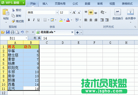138x95 pixels.
Task: Open Print Preview icon
Action: point(17,32)
